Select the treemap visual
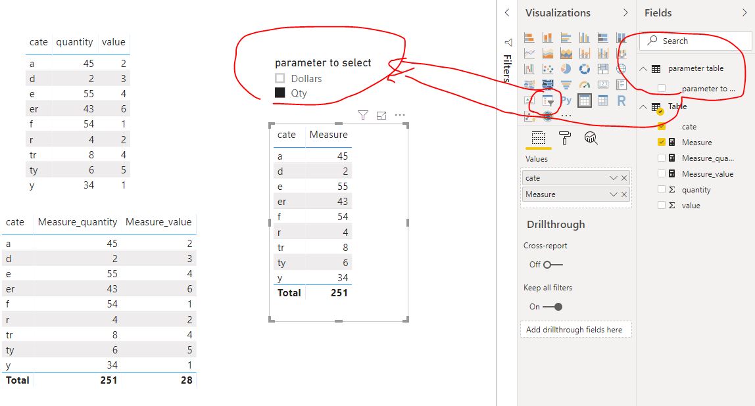Viewport: 755px width, 406px height. (x=603, y=69)
